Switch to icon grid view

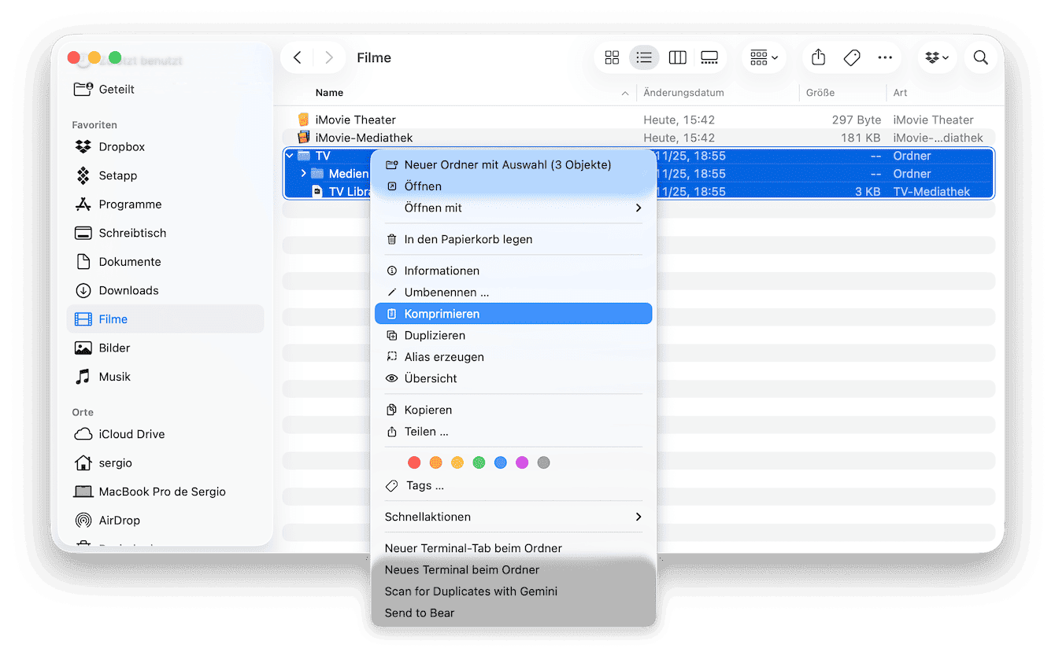612,57
